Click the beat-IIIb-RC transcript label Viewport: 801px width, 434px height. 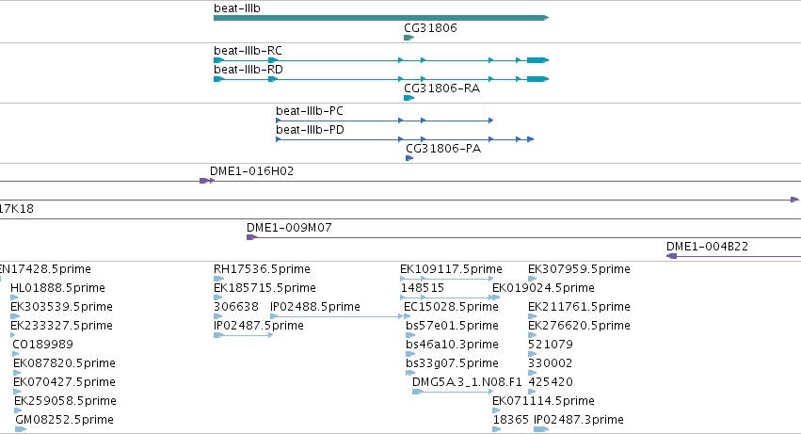tap(248, 51)
